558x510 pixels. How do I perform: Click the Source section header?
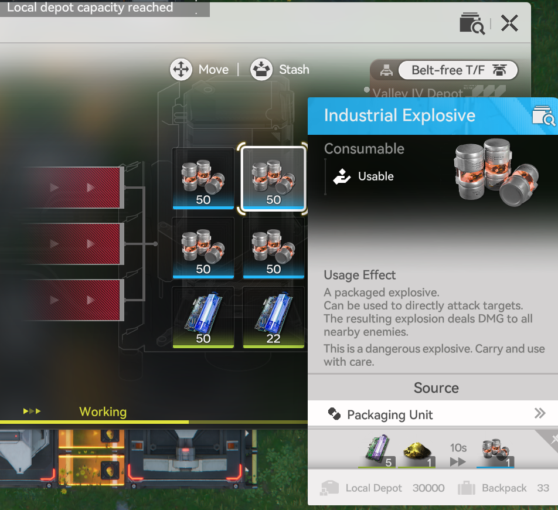(436, 388)
